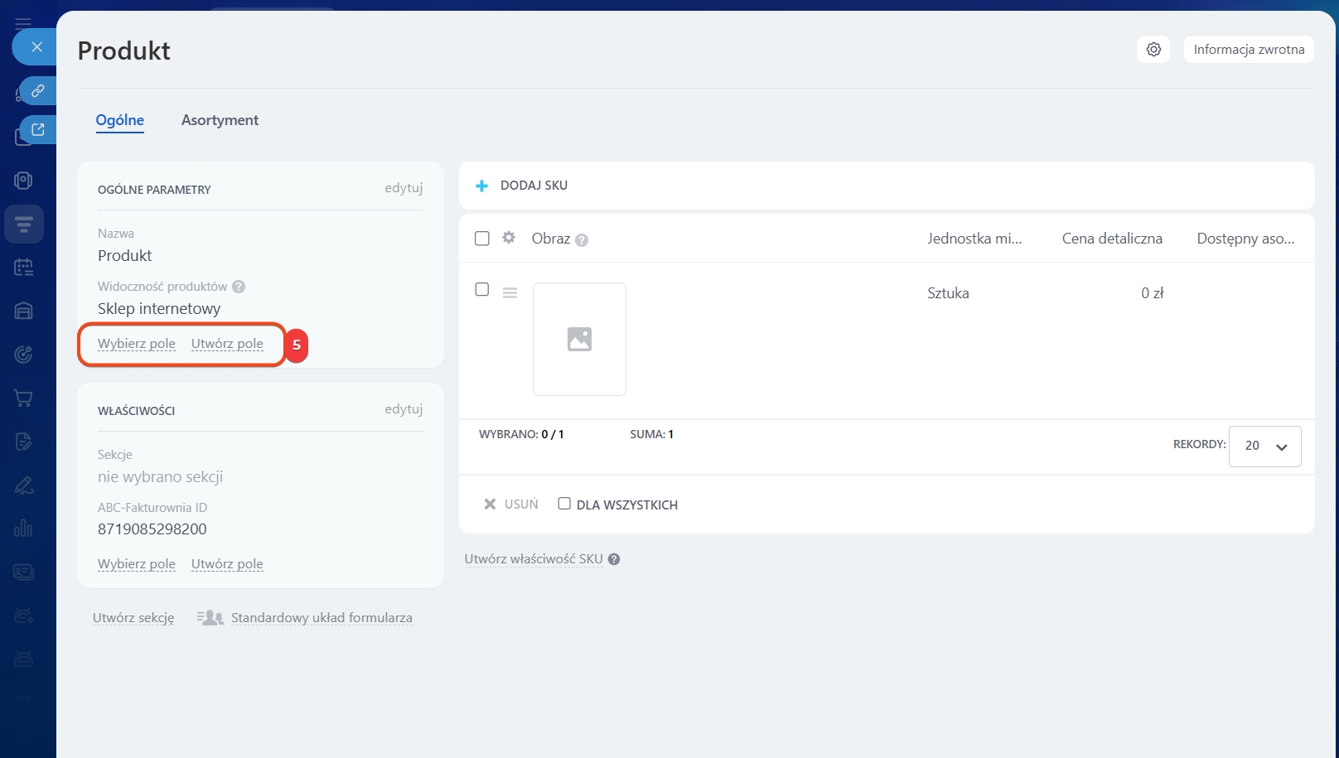The height and width of the screenshot is (758, 1339).
Task: Click the empty product image placeholder thumbnail
Action: (579, 339)
